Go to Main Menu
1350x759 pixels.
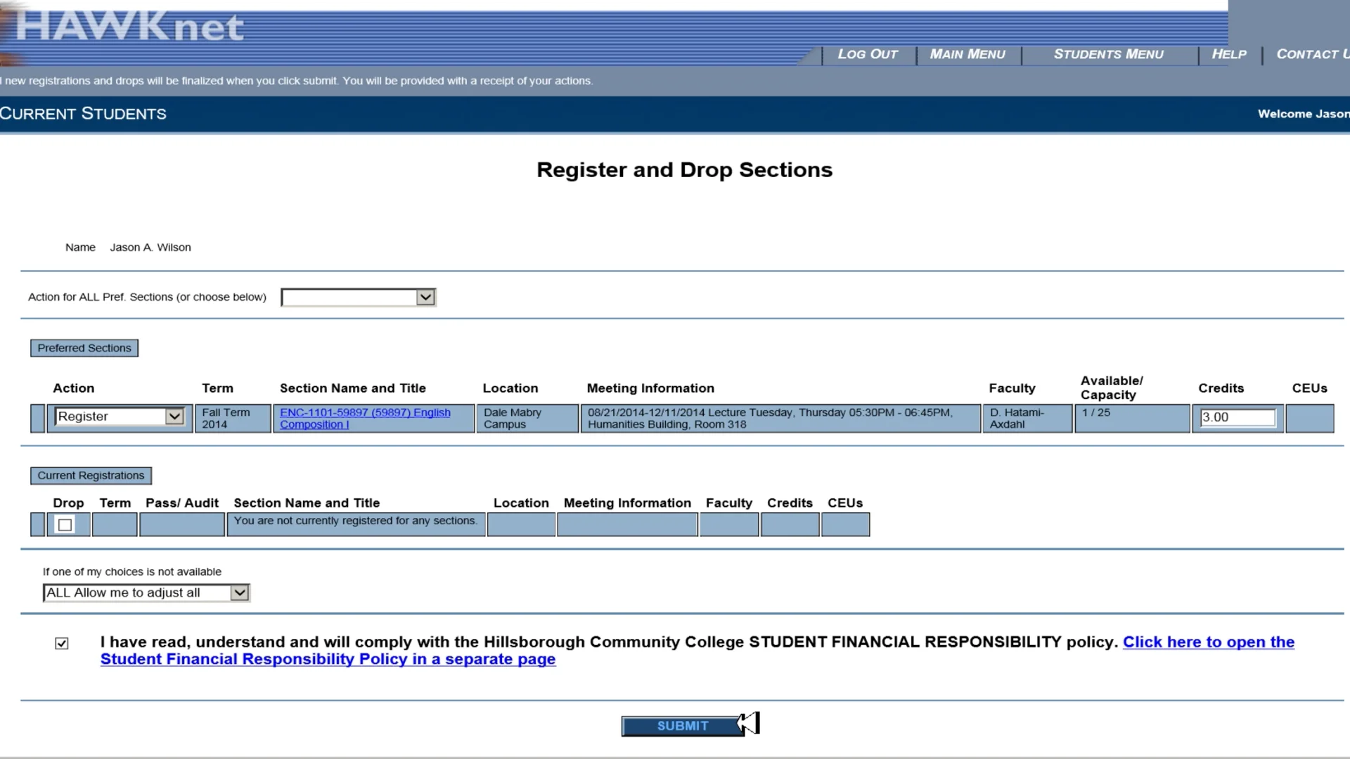(967, 54)
